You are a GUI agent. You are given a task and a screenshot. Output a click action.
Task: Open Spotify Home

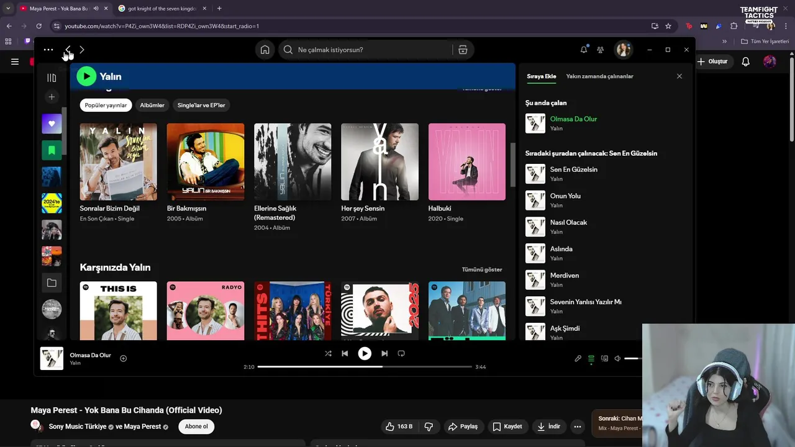coord(265,50)
